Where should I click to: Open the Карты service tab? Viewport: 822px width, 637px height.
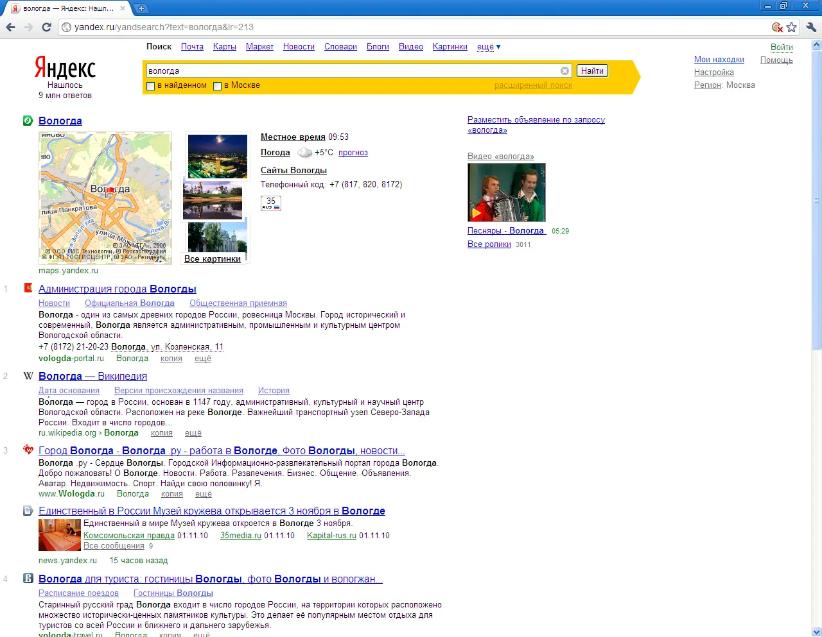224,47
